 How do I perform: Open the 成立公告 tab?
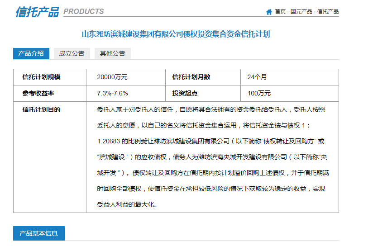coord(72,53)
